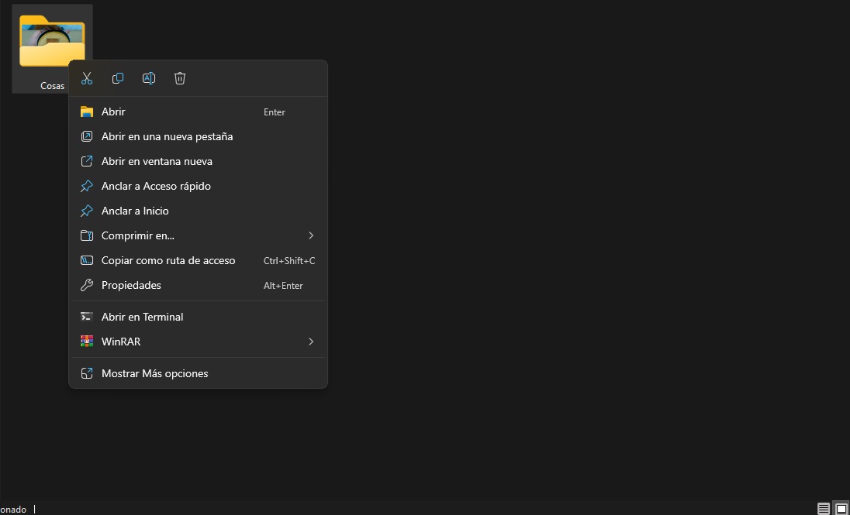
Task: Choose Abrir en ventana nueva
Action: tap(157, 161)
